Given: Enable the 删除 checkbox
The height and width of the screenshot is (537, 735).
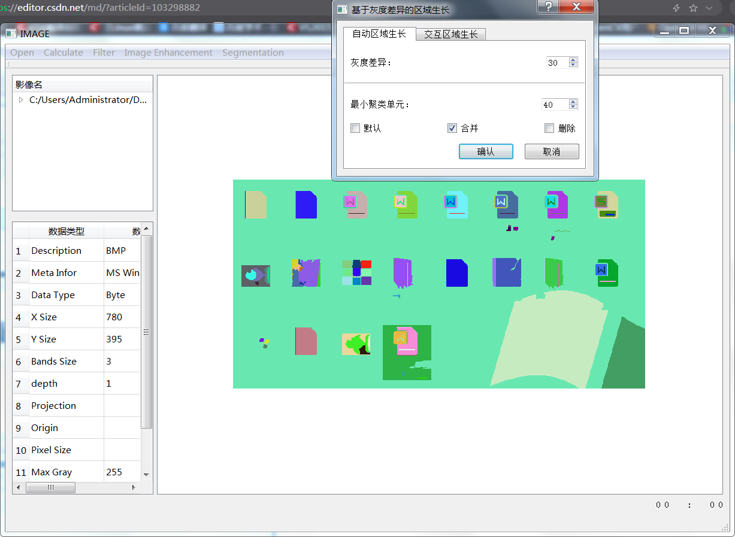Looking at the screenshot, I should click(x=549, y=128).
